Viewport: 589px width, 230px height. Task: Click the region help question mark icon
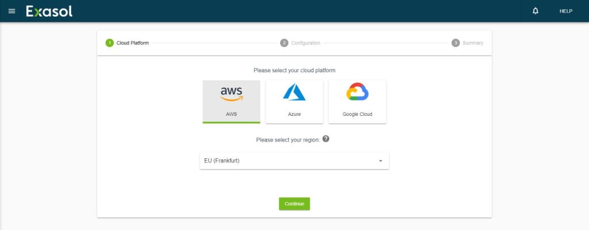pos(326,139)
